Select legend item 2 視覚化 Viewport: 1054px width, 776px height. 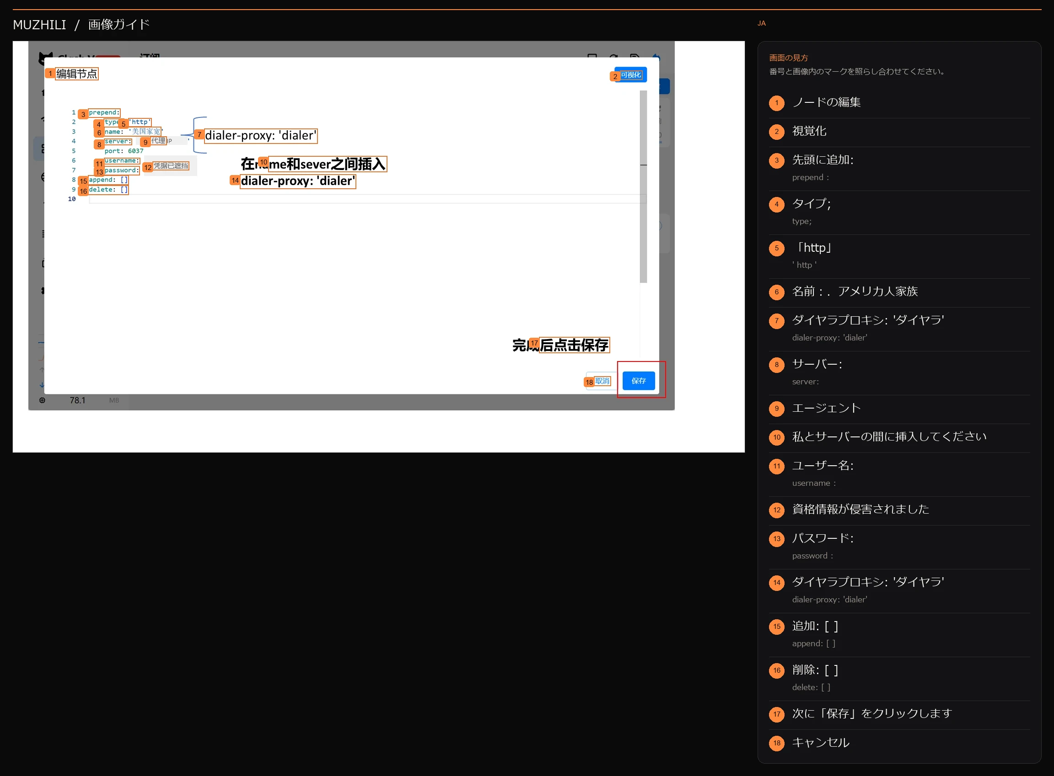click(899, 132)
